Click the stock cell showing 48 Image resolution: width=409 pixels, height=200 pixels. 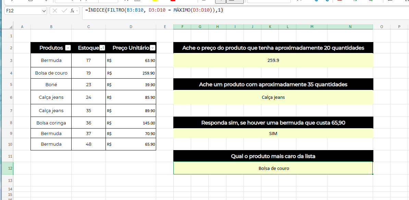[89, 144]
